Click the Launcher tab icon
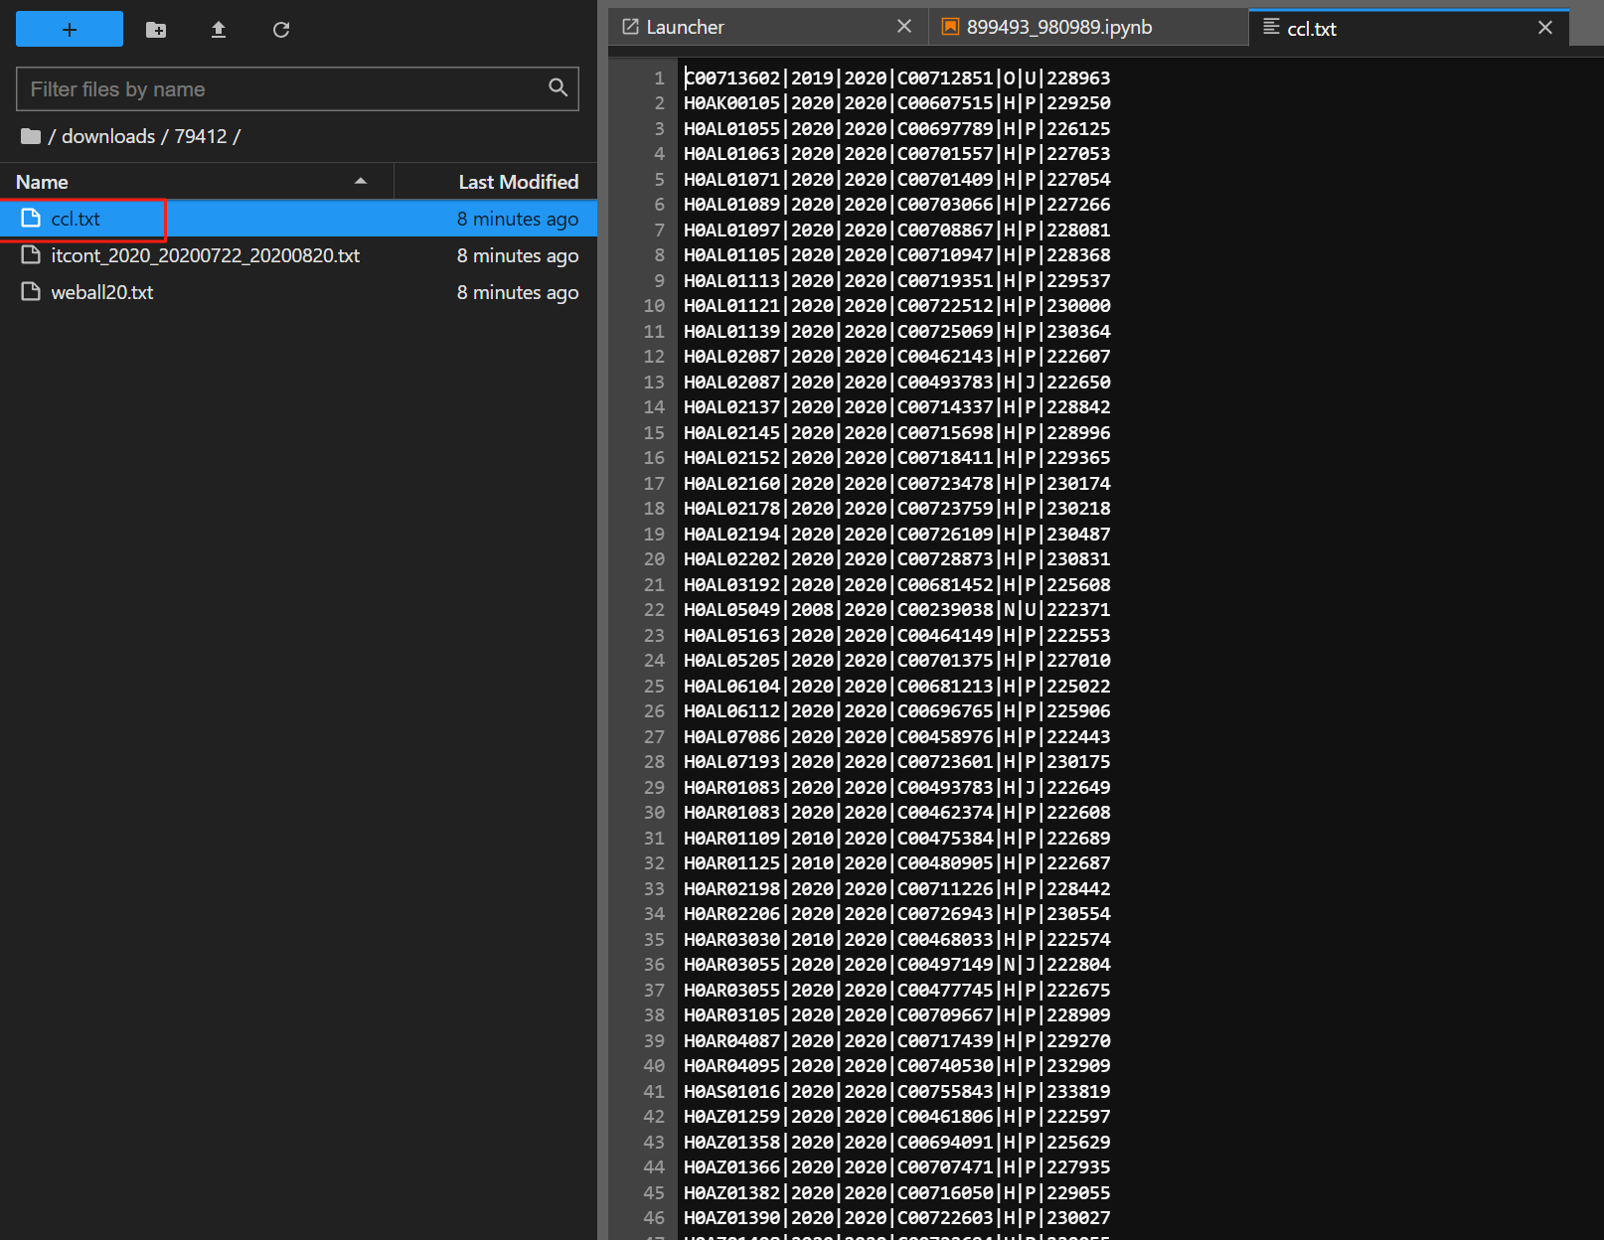This screenshot has height=1240, width=1604. [x=630, y=27]
